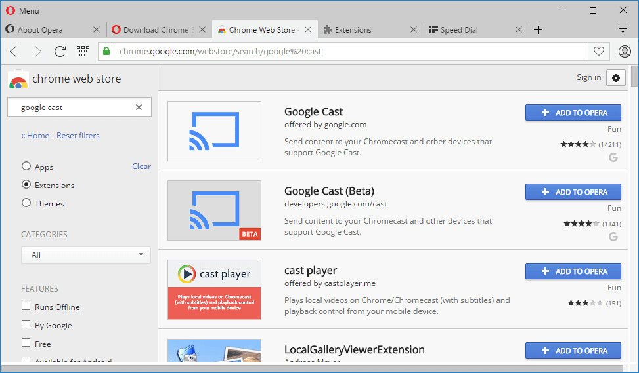The image size is (639, 373).
Task: Enable the Free checkbox
Action: [x=26, y=343]
